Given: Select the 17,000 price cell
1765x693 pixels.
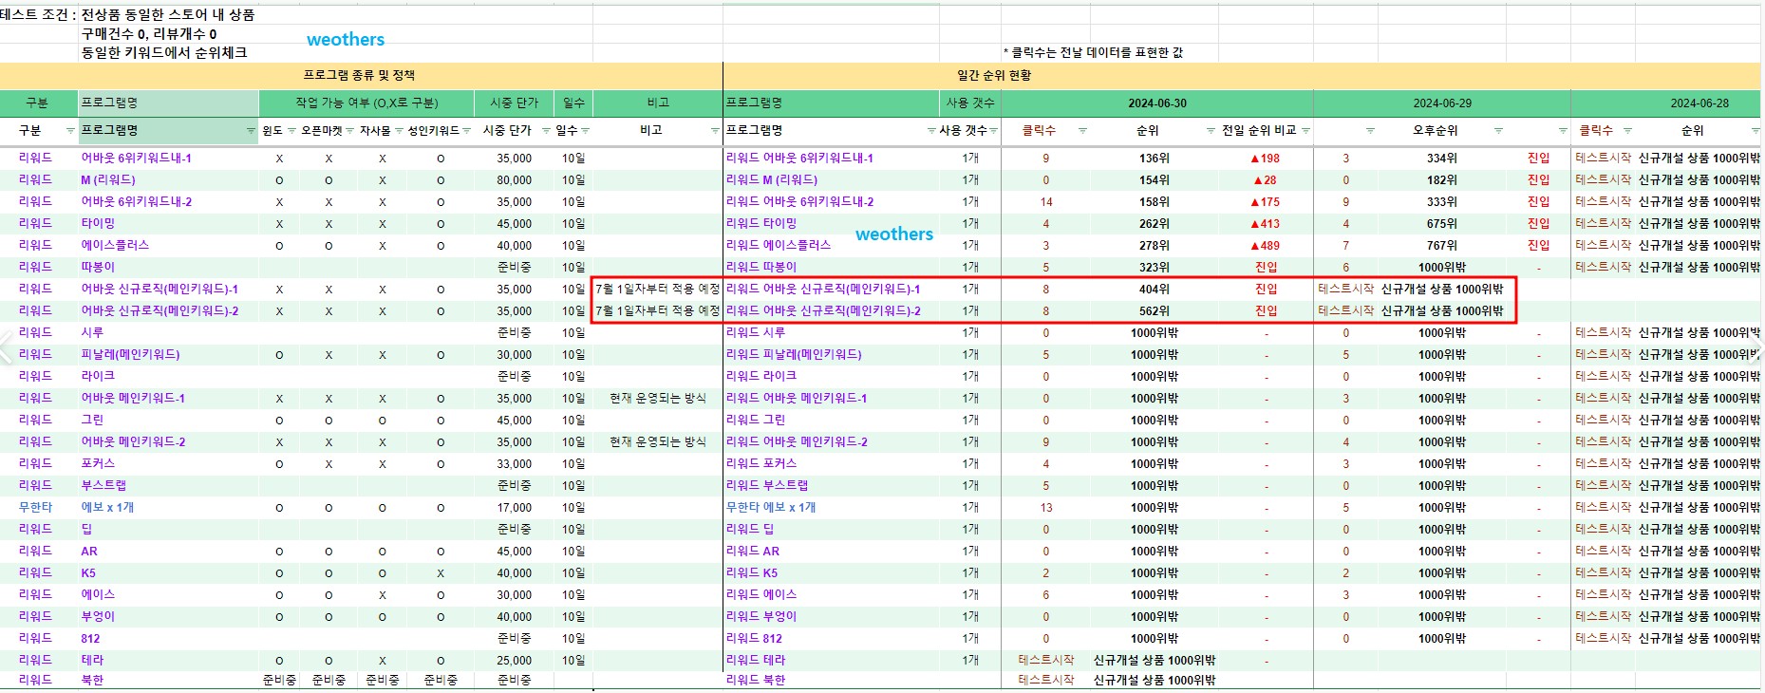Looking at the screenshot, I should [x=514, y=508].
